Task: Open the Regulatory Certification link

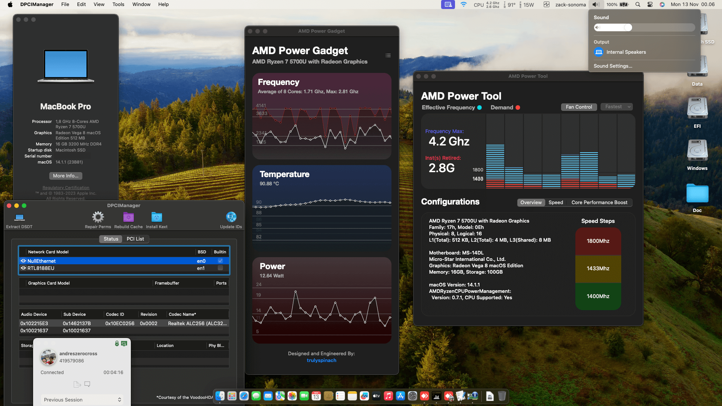Action: pos(66,188)
